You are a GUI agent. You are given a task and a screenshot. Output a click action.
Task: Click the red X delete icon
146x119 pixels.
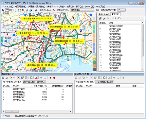[x=18, y=78]
